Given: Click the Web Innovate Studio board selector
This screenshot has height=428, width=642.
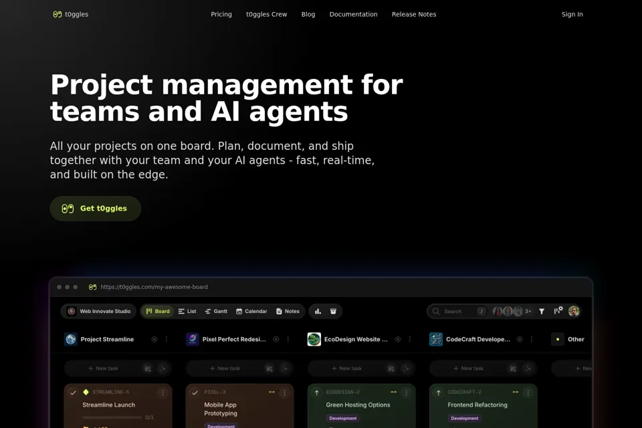Looking at the screenshot, I should (x=99, y=311).
